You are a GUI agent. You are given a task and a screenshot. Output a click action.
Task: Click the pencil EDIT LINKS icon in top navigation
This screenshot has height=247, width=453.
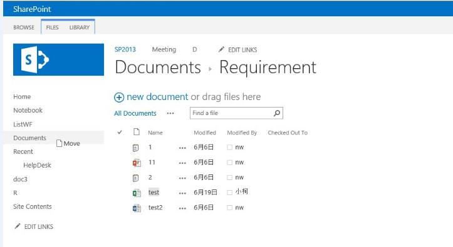point(221,49)
